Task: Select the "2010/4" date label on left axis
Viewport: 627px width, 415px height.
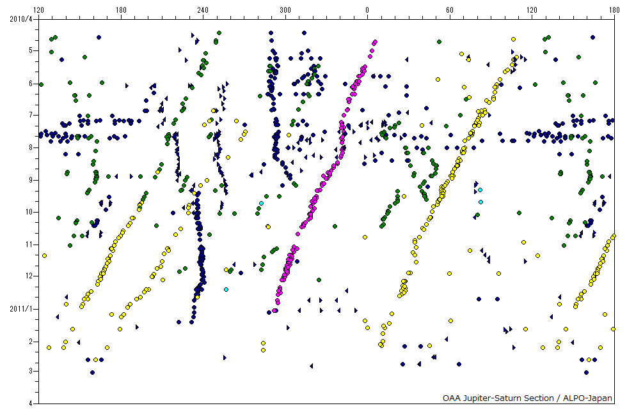Action: point(20,19)
